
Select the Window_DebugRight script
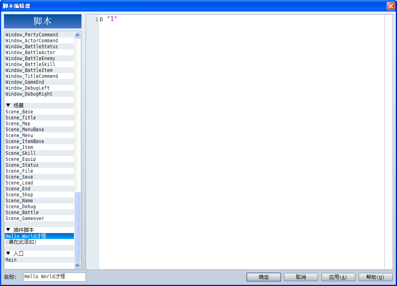pyautogui.click(x=39, y=94)
